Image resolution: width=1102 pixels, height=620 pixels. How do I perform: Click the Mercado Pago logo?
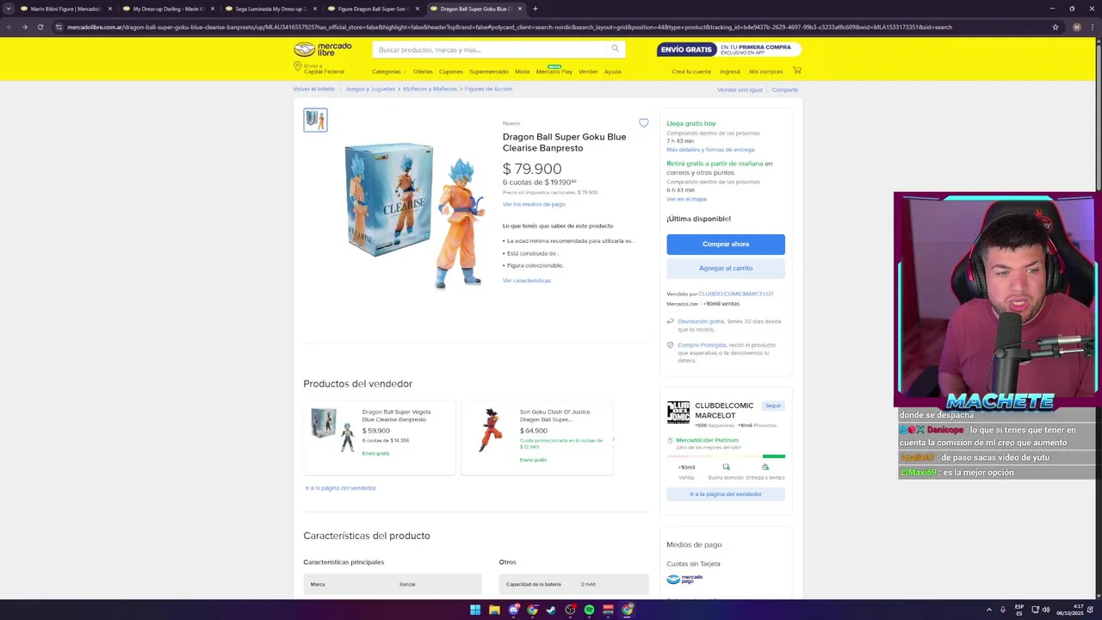[x=684, y=580]
